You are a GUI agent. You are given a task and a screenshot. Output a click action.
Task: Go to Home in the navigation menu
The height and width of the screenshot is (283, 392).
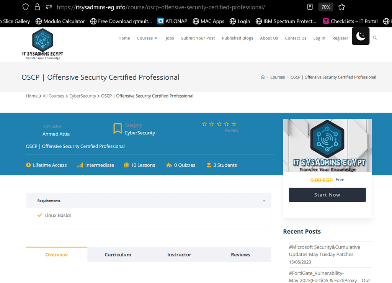124,38
